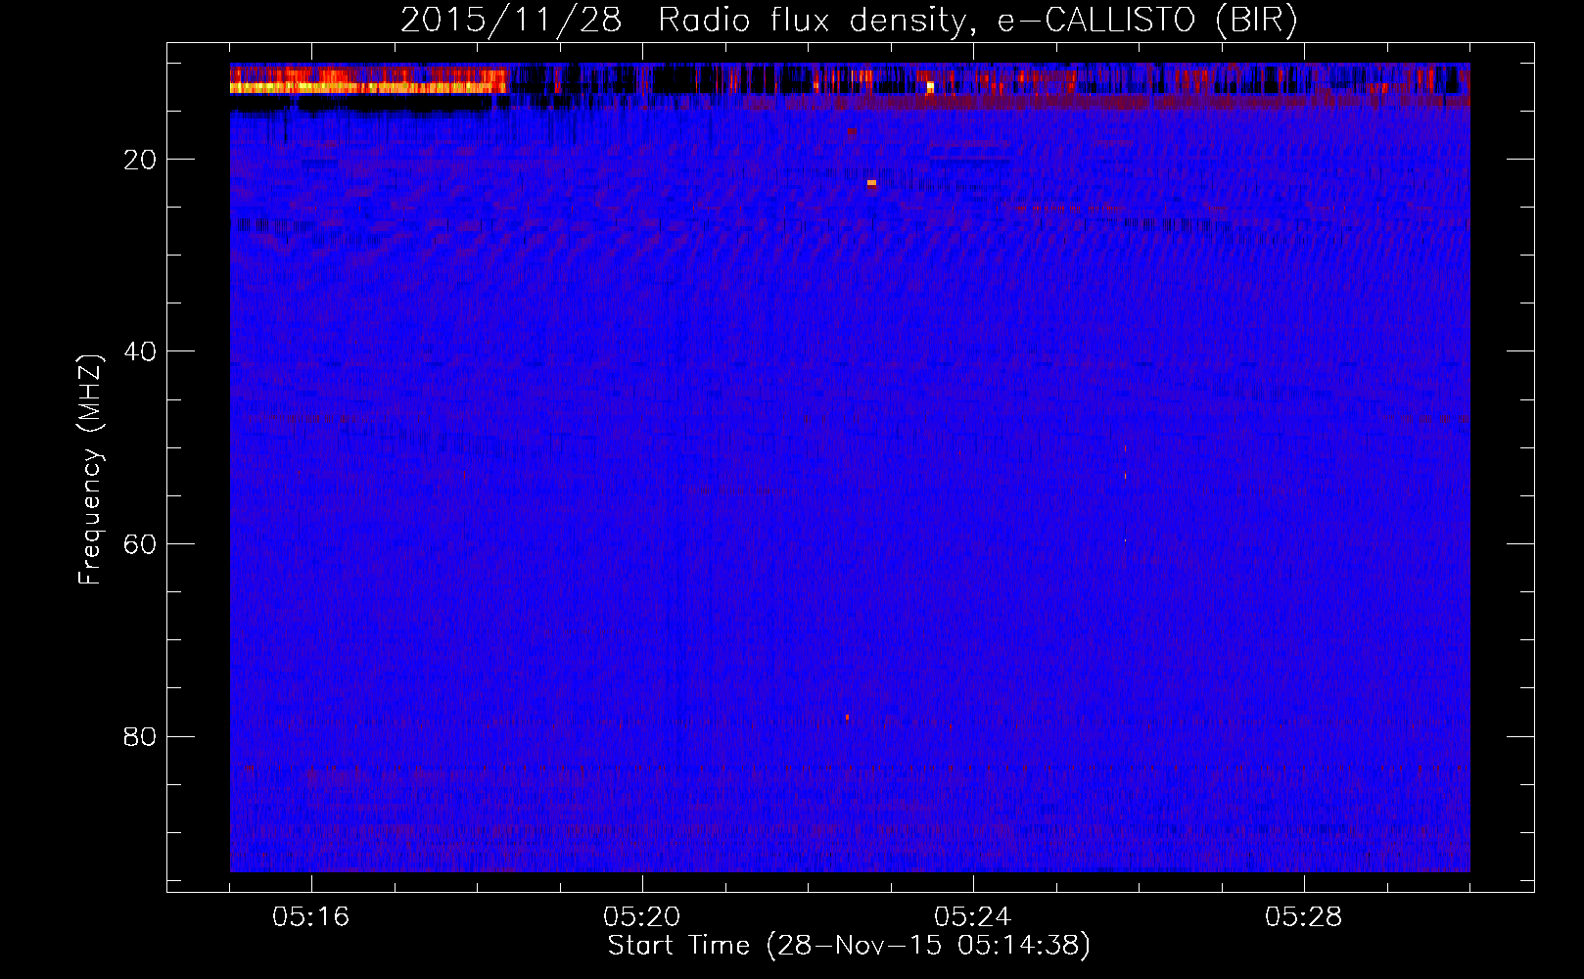Click the 80 frequency tick label

click(x=140, y=737)
